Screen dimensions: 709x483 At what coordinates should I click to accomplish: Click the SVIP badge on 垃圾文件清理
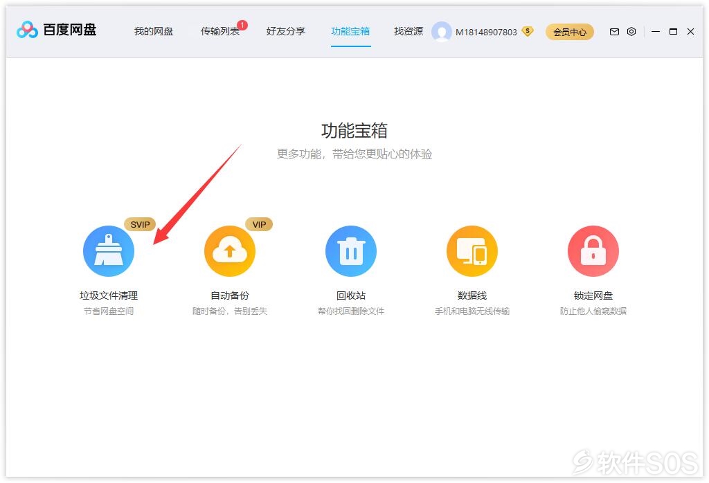(140, 225)
